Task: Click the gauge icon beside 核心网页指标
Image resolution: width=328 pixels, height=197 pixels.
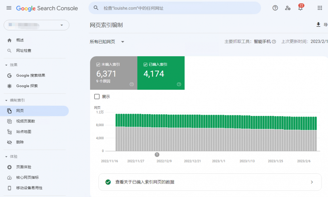Action: [9, 178]
